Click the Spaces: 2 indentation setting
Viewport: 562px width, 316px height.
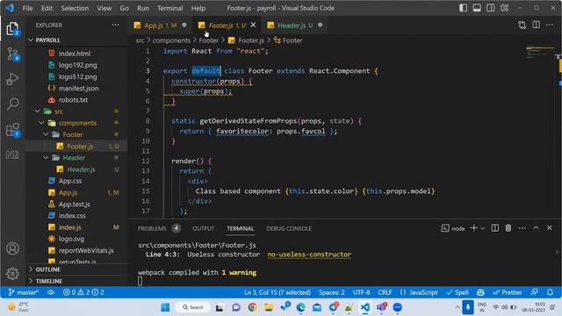332,292
